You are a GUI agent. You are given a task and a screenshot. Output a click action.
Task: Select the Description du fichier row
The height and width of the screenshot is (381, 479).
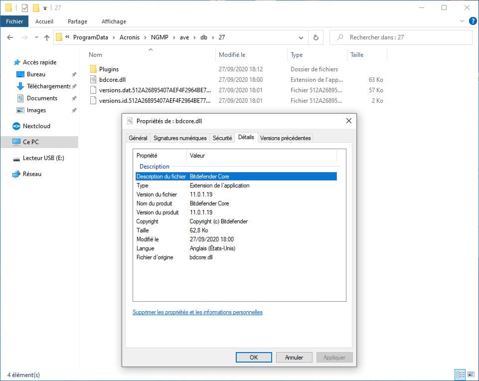pyautogui.click(x=236, y=177)
